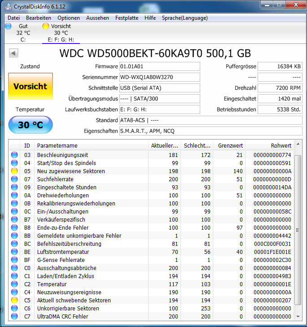Screen dimensions: 307x327
Task: Click the Firmware value field
Action: [160, 66]
